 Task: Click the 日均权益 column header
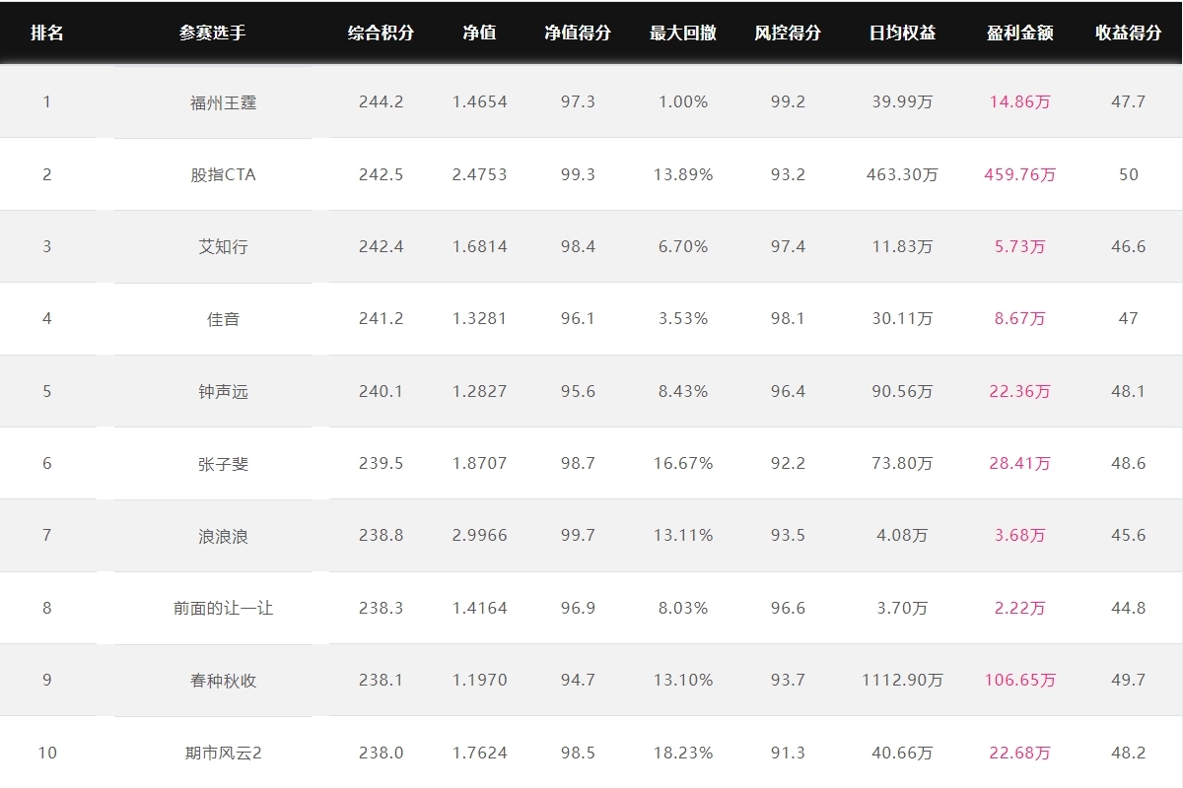(902, 33)
